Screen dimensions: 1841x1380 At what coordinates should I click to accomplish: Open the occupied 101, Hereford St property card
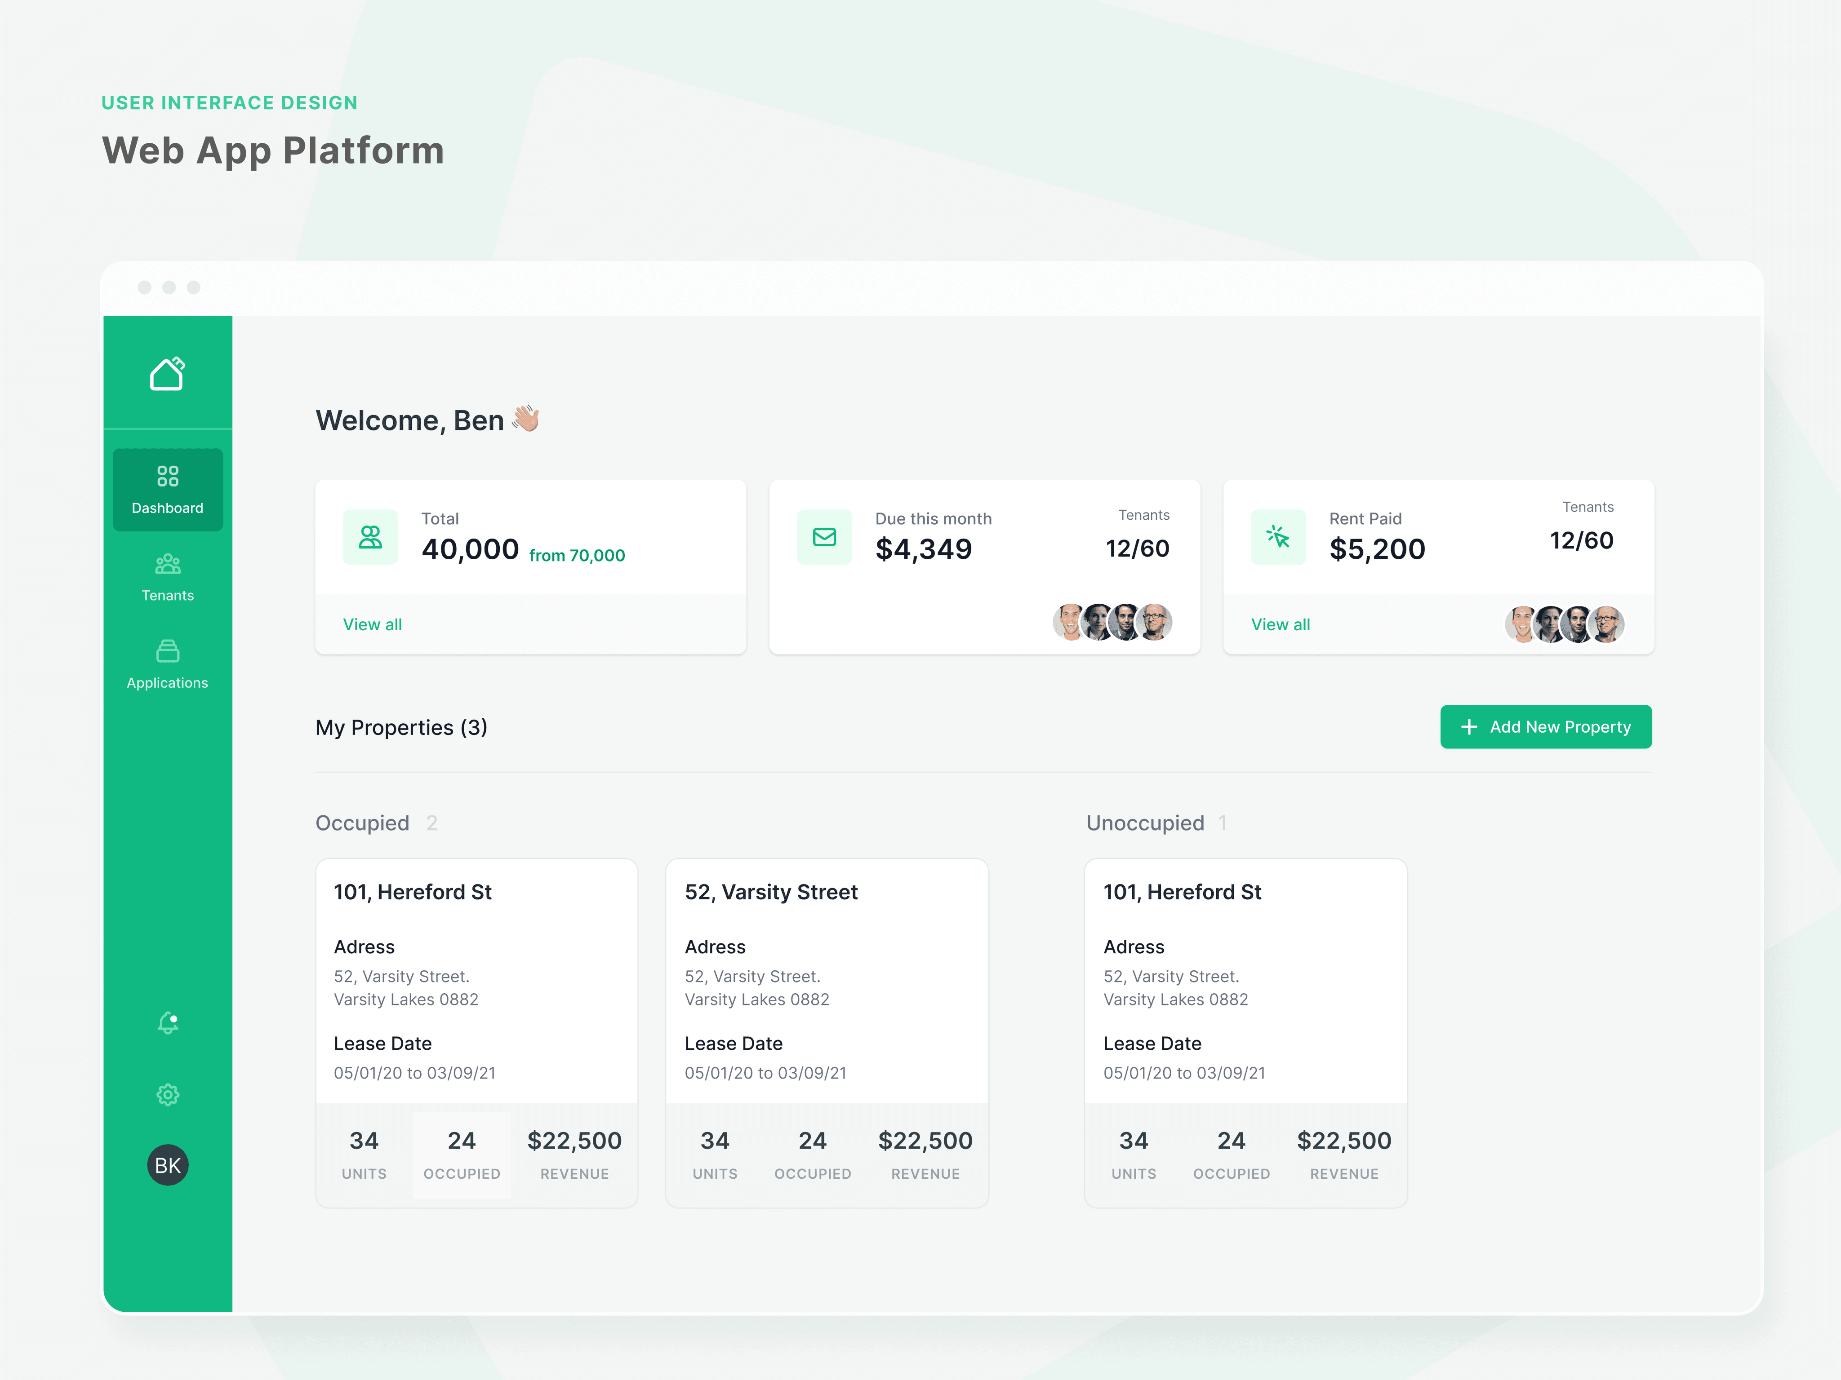(x=412, y=892)
